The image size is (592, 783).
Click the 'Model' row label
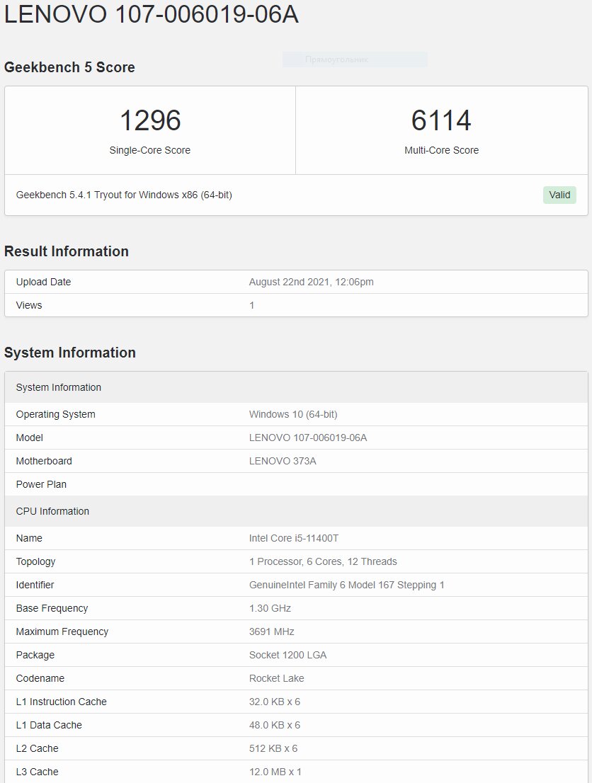pyautogui.click(x=30, y=438)
